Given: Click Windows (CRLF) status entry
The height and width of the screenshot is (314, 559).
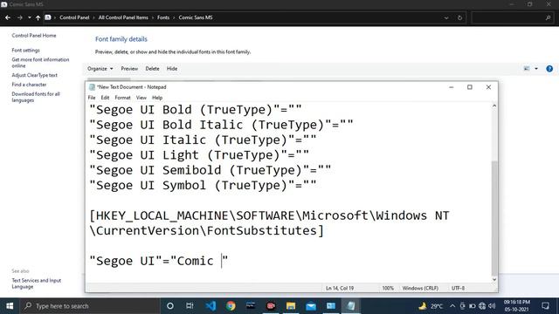Looking at the screenshot, I should 420,289.
